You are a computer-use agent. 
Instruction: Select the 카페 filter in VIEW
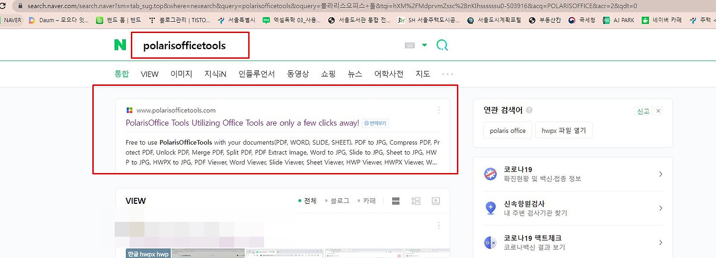coord(366,201)
